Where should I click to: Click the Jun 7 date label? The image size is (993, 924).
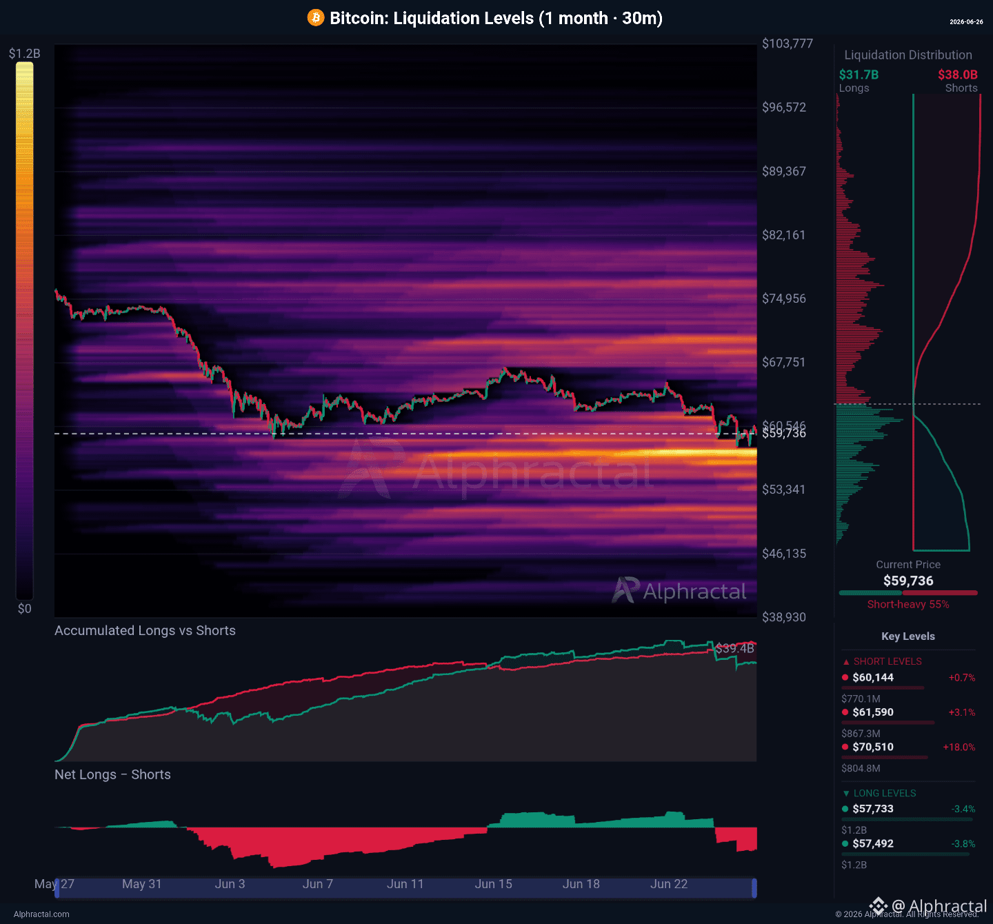(x=318, y=884)
